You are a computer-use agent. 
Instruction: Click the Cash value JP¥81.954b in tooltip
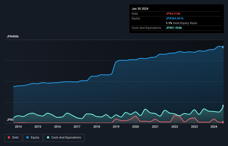174,28
